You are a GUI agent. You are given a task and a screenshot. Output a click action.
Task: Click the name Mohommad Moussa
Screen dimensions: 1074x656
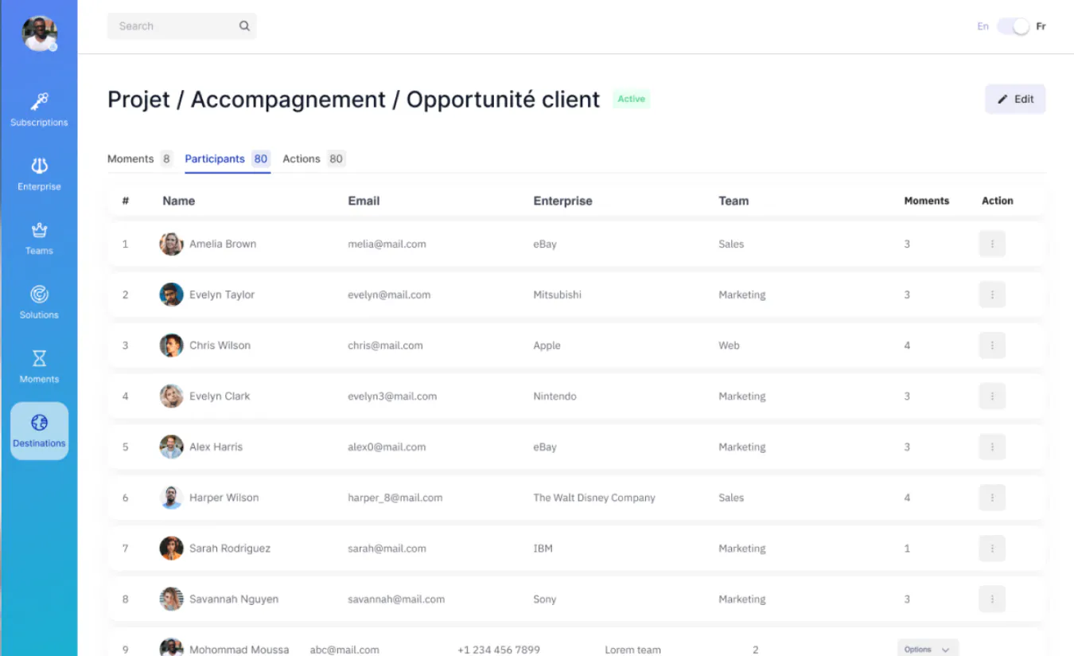click(x=239, y=650)
